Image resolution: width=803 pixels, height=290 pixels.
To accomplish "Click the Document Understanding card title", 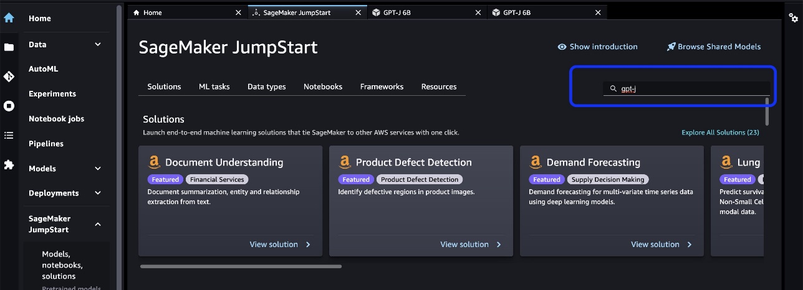I will click(224, 162).
